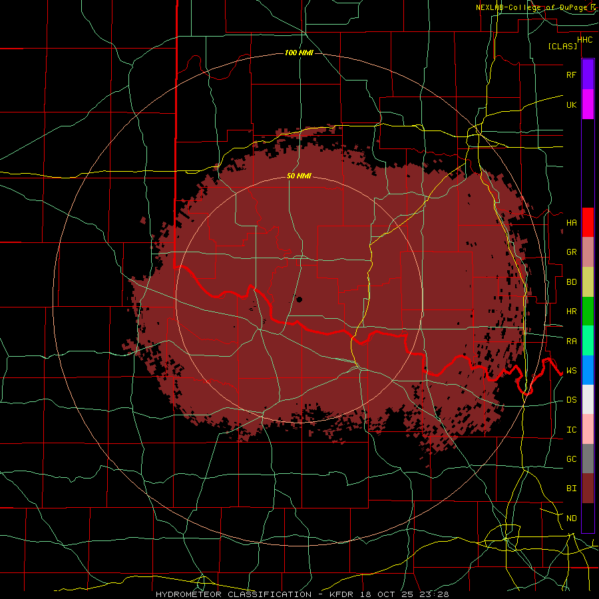Click the light pink IC legend swatch
This screenshot has width=599, height=599.
pos(588,429)
